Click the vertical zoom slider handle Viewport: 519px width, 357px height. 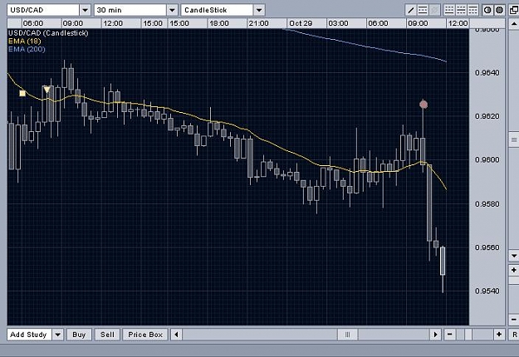pos(514,281)
